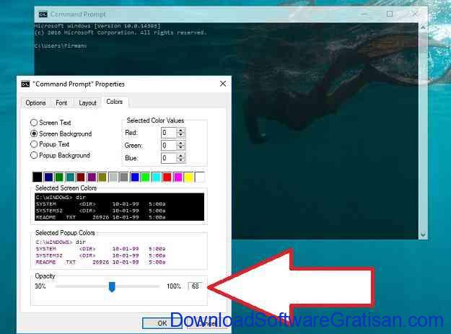Maximize the Command Prompt window
451x334 pixels.
(390, 14)
